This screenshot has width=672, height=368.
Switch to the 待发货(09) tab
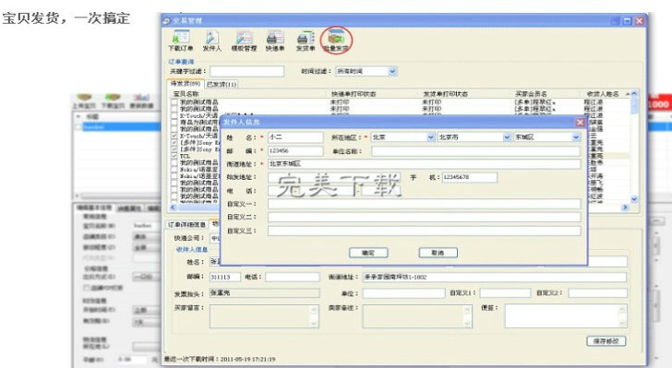click(x=186, y=83)
